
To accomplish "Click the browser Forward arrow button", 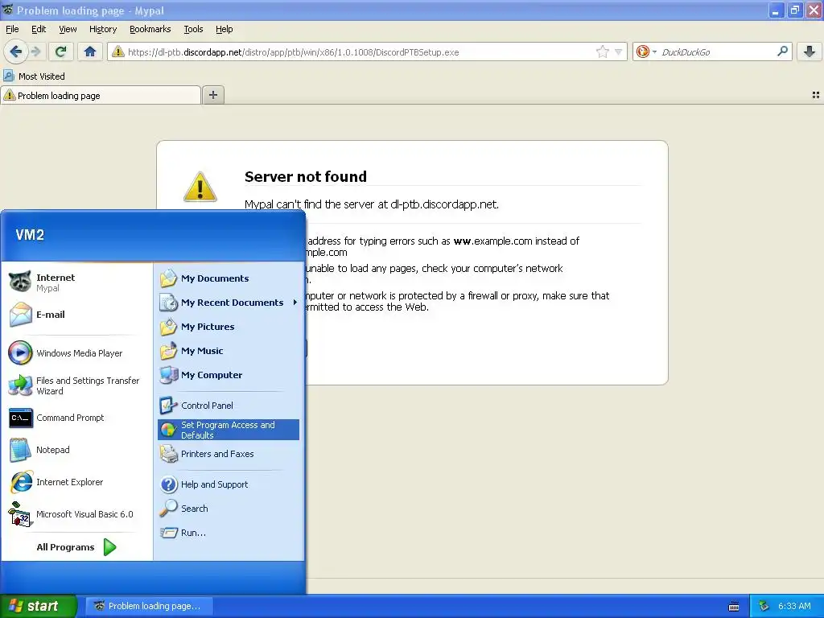I will pos(35,51).
